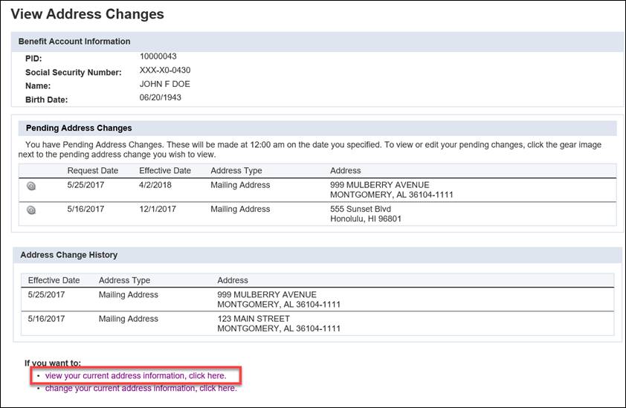Click history table Address column header

[233, 280]
